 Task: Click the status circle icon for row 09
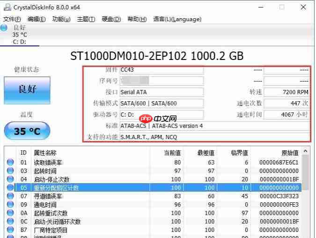coord(10,204)
